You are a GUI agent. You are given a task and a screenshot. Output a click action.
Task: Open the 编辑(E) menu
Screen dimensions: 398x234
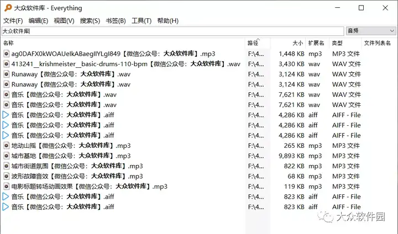(38, 21)
